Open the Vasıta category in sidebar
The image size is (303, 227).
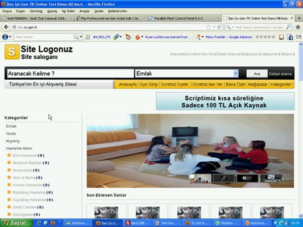coord(11,133)
